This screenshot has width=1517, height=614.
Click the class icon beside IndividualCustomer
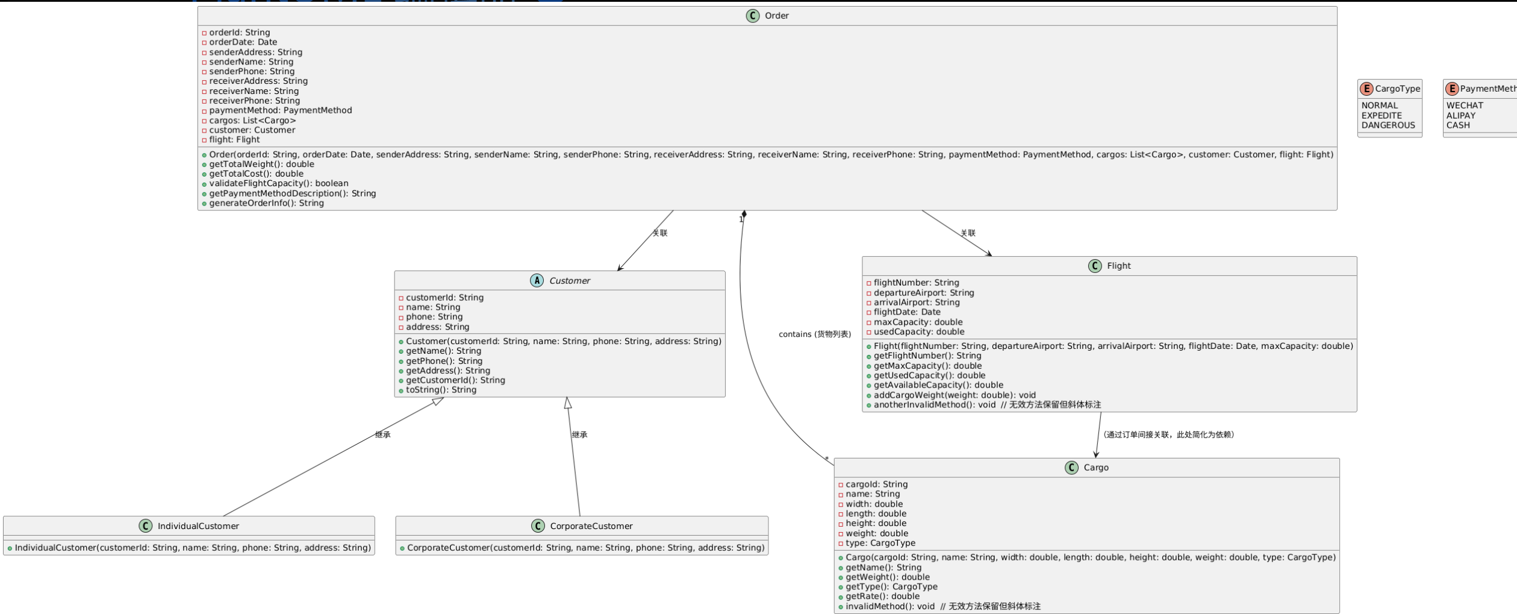(x=146, y=526)
